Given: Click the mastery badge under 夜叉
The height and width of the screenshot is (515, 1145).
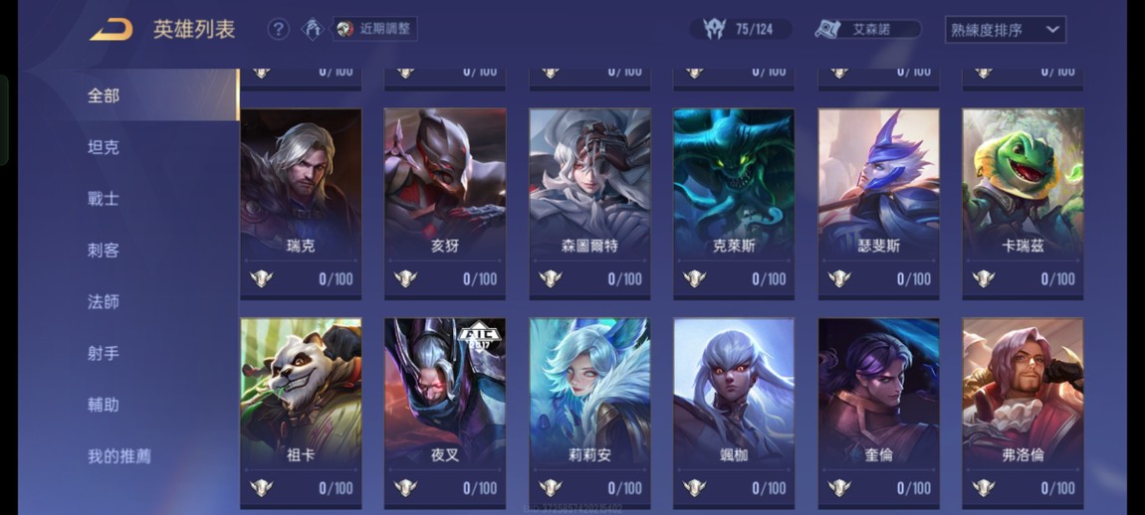Looking at the screenshot, I should [405, 488].
